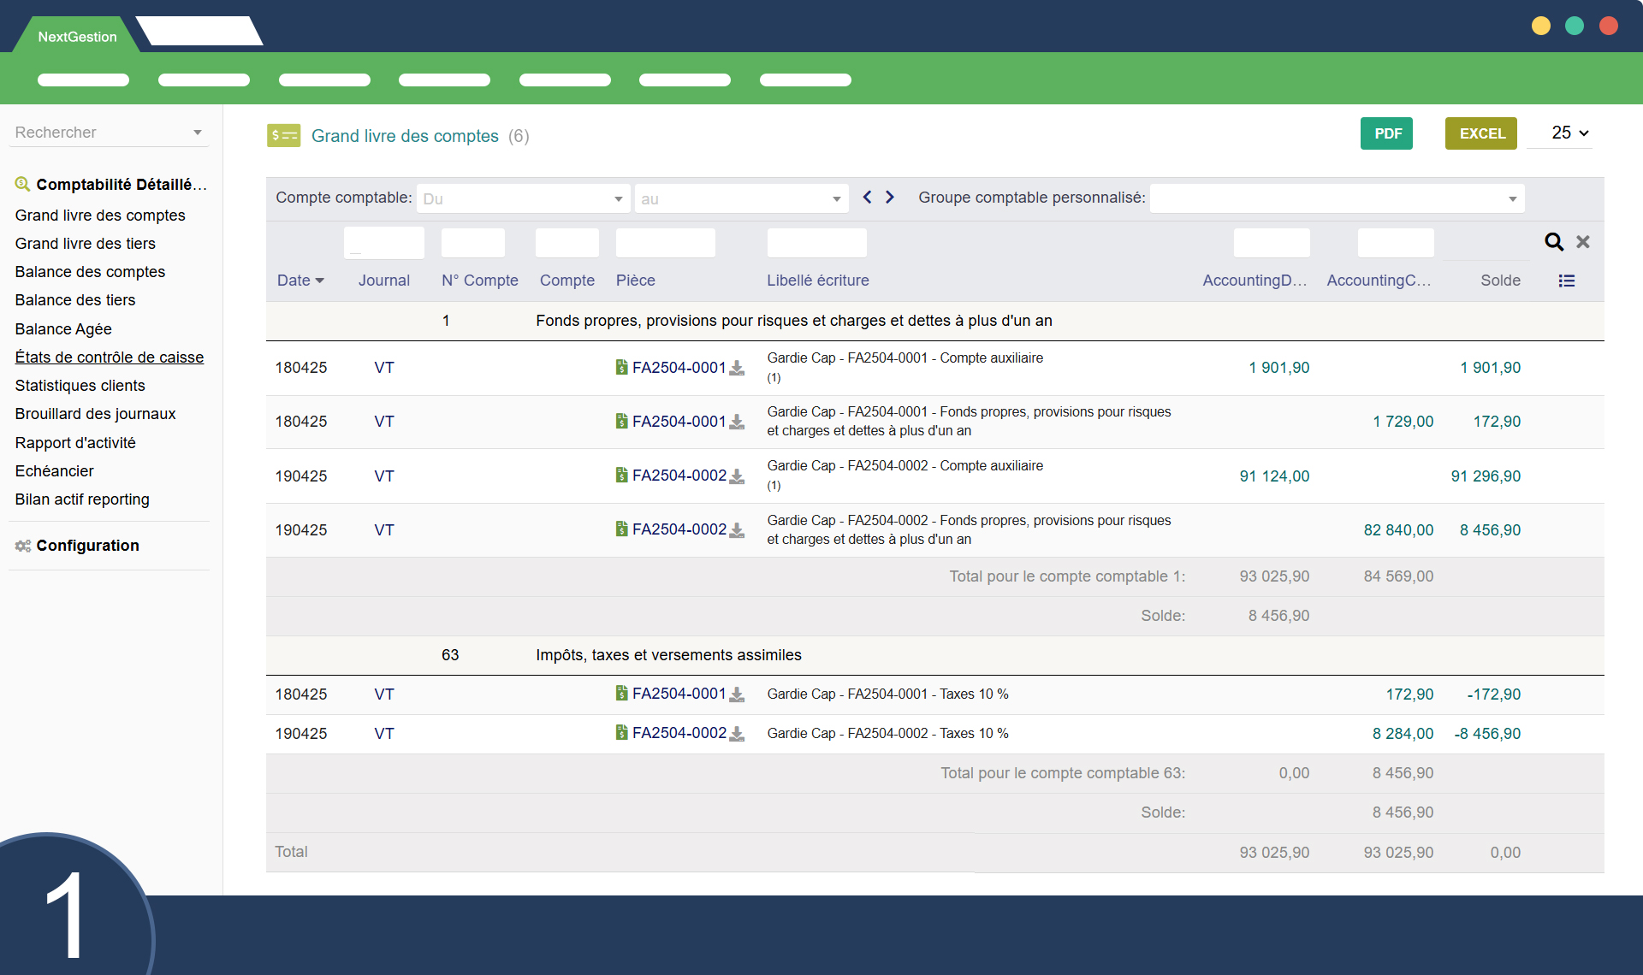Open the 'au' account dropdown
This screenshot has height=975, width=1643.
point(741,198)
